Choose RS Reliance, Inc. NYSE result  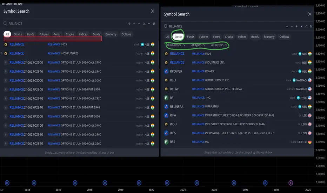coord(237,98)
